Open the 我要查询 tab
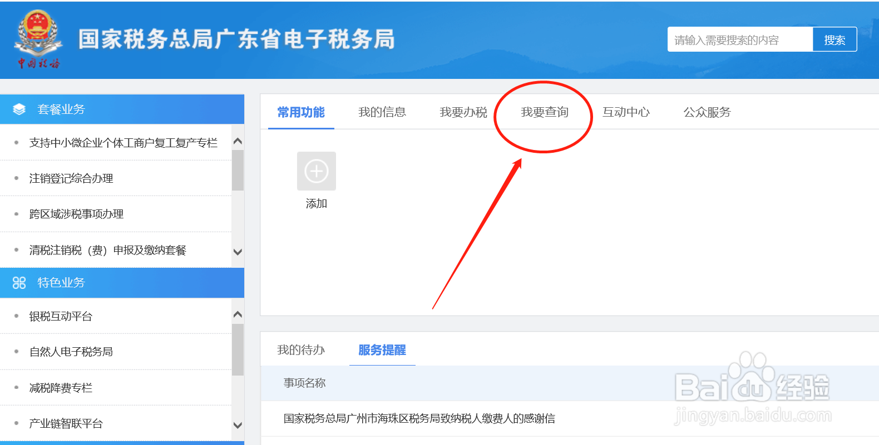Image resolution: width=879 pixels, height=445 pixels. (545, 112)
